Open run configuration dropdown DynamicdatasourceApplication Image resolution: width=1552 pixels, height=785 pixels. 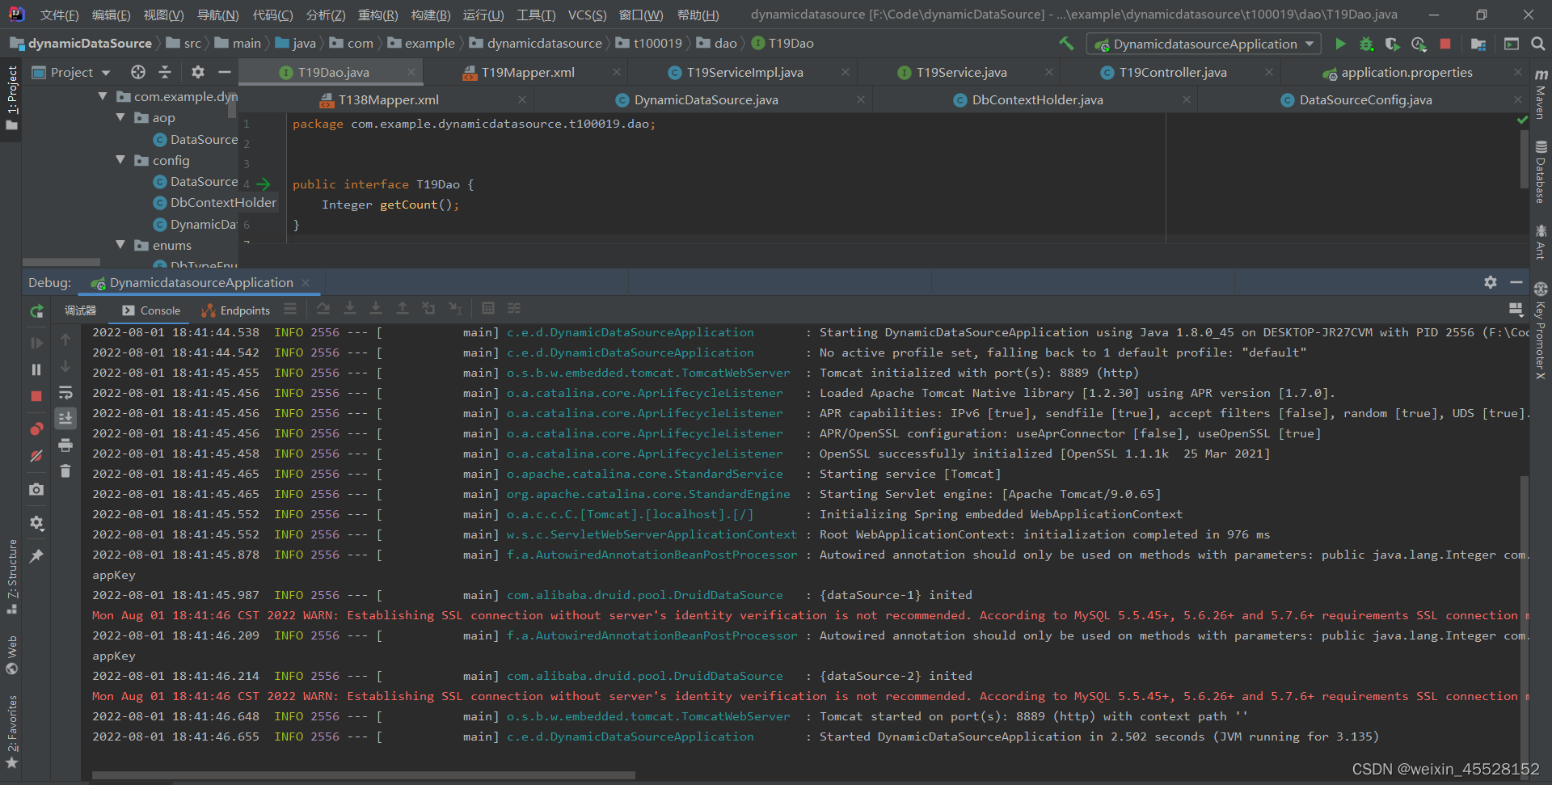point(1204,44)
